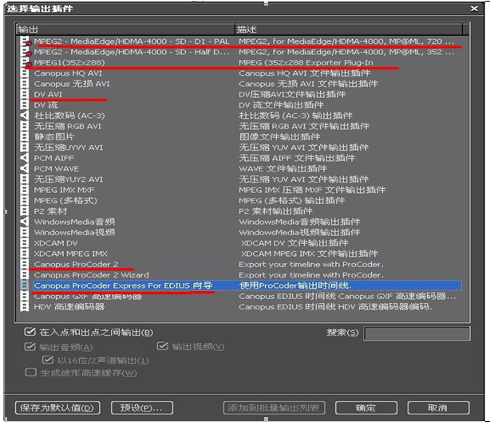The image size is (490, 425).
Task: Select Canopus HQ AVI 文件输出插件 description
Action: [x=305, y=73]
